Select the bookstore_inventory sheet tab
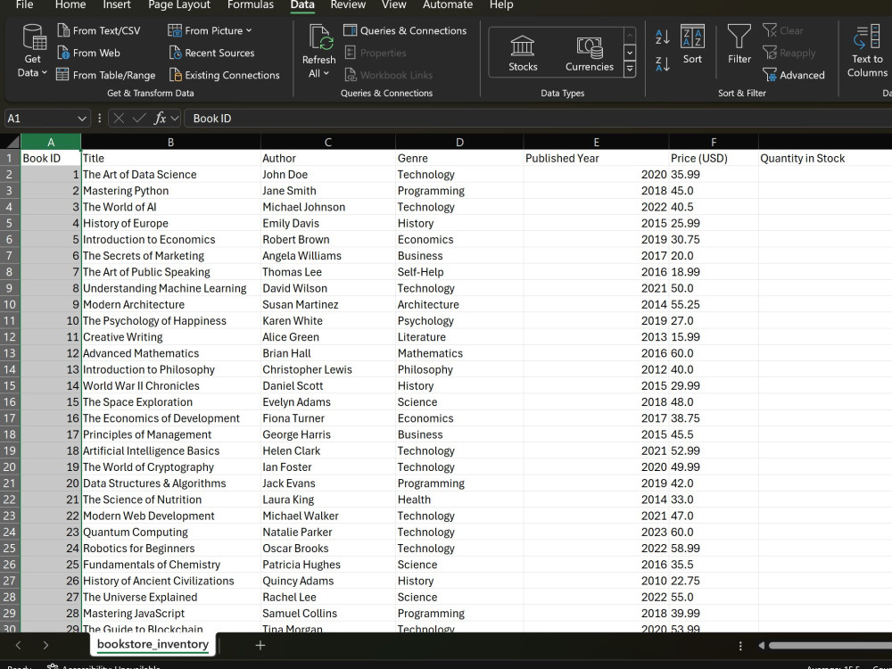 (153, 645)
